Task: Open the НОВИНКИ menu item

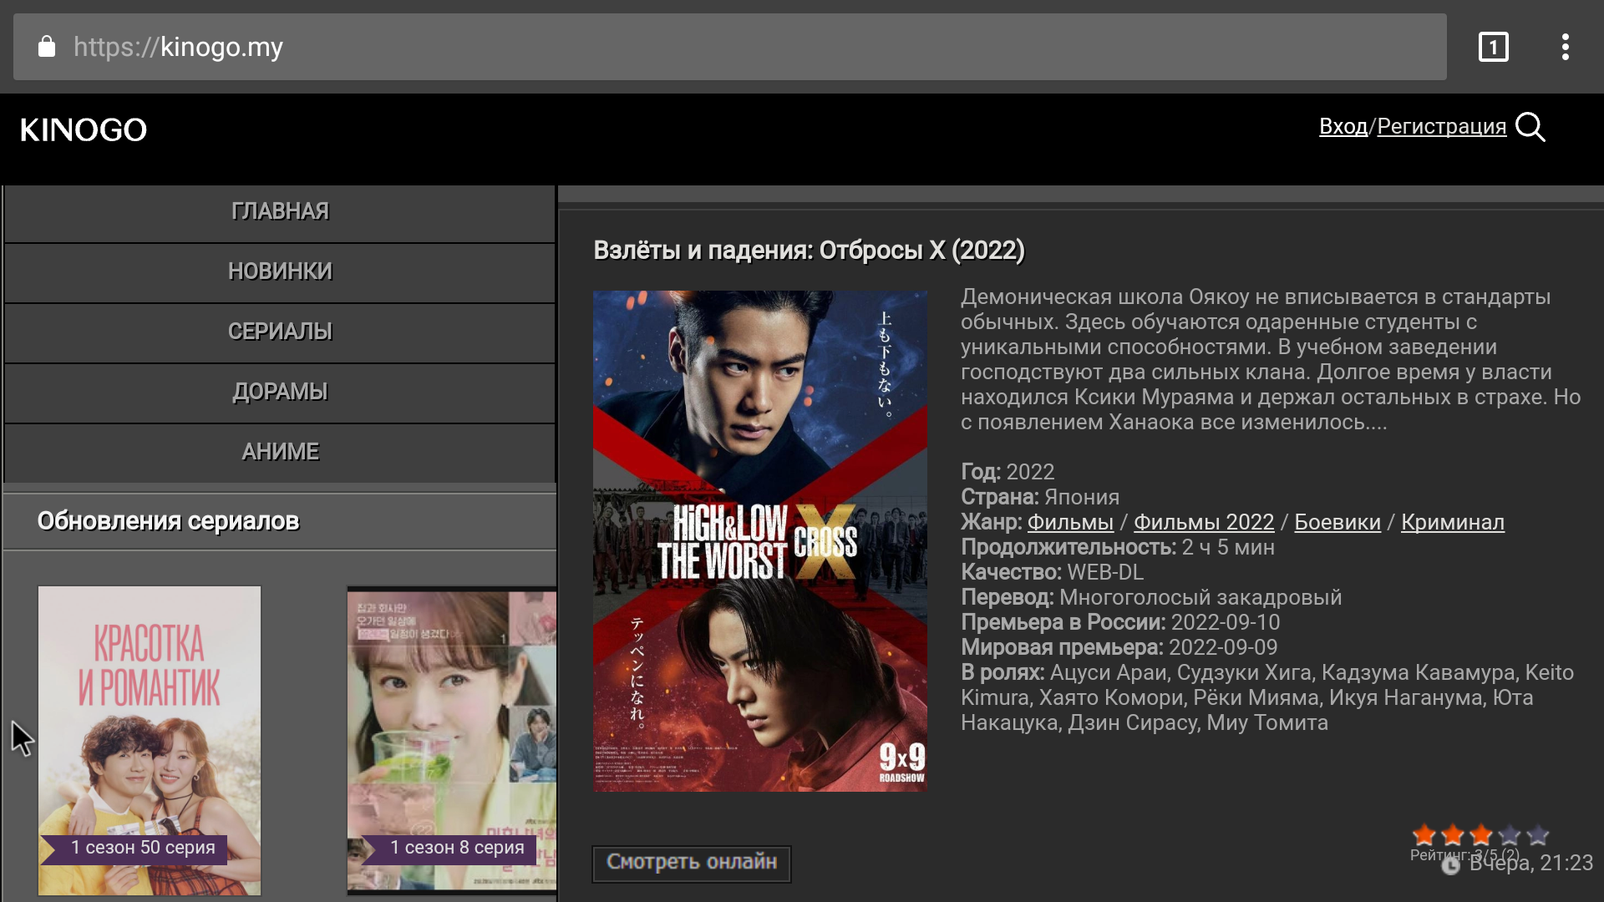Action: pyautogui.click(x=280, y=271)
